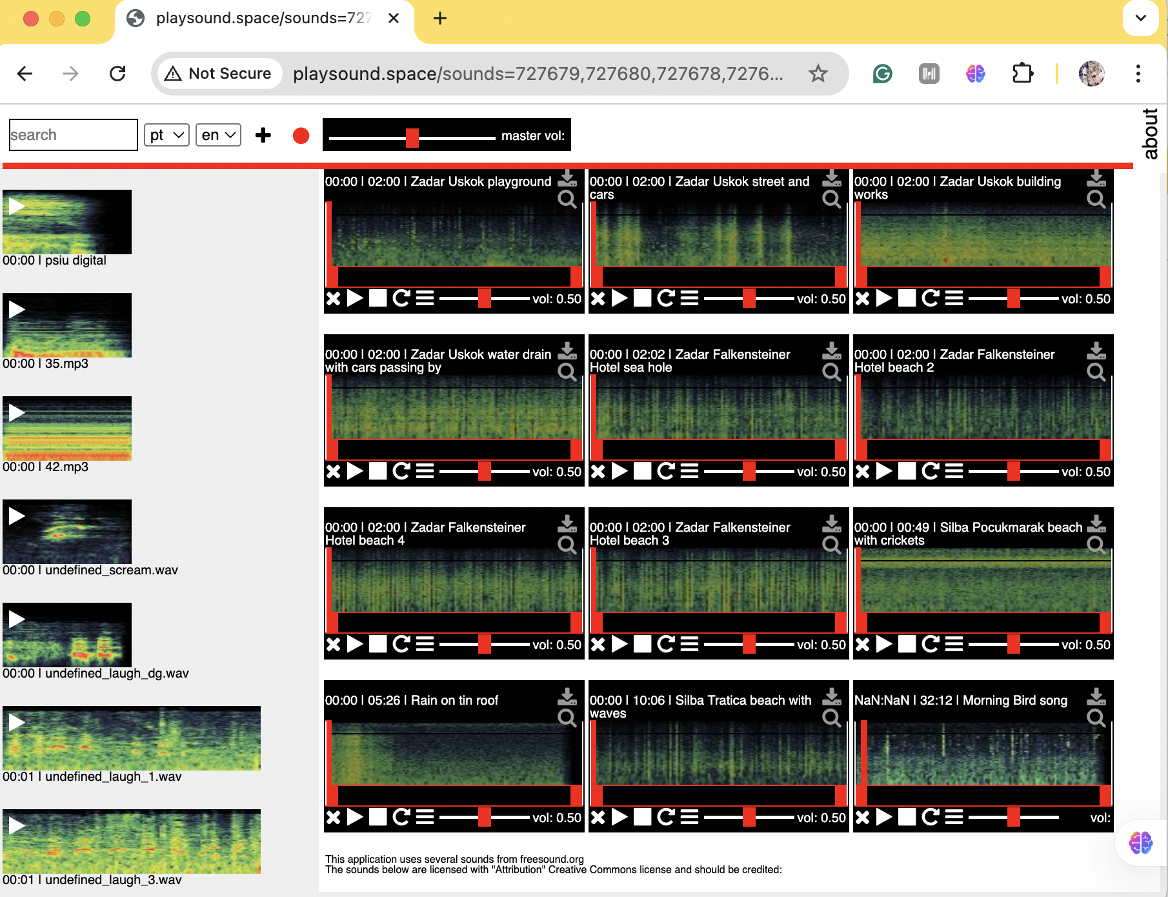Stop the Zadar Falkensteiner Hotel beach 2 sound
The height and width of the screenshot is (897, 1168).
coord(907,472)
